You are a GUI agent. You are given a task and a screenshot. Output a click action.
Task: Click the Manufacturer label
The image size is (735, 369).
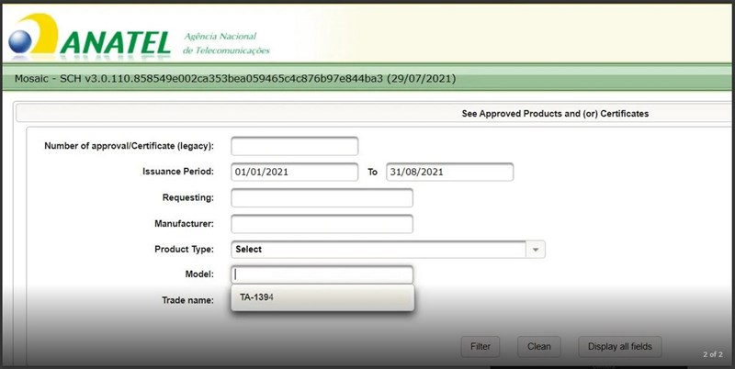click(185, 224)
